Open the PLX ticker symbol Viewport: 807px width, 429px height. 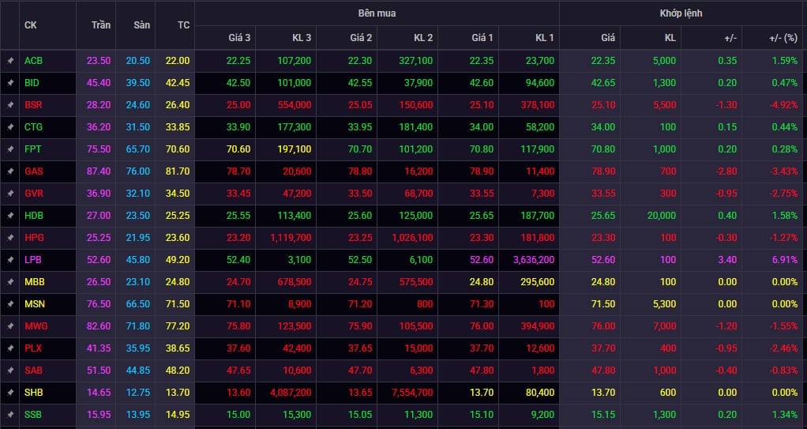click(x=33, y=348)
